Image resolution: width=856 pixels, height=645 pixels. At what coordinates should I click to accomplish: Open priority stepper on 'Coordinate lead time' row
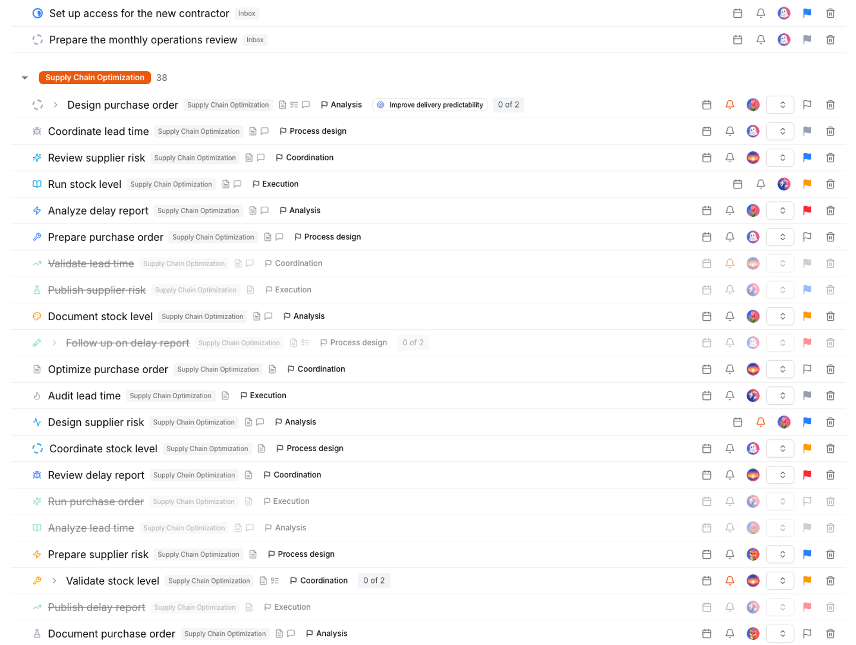tap(780, 131)
